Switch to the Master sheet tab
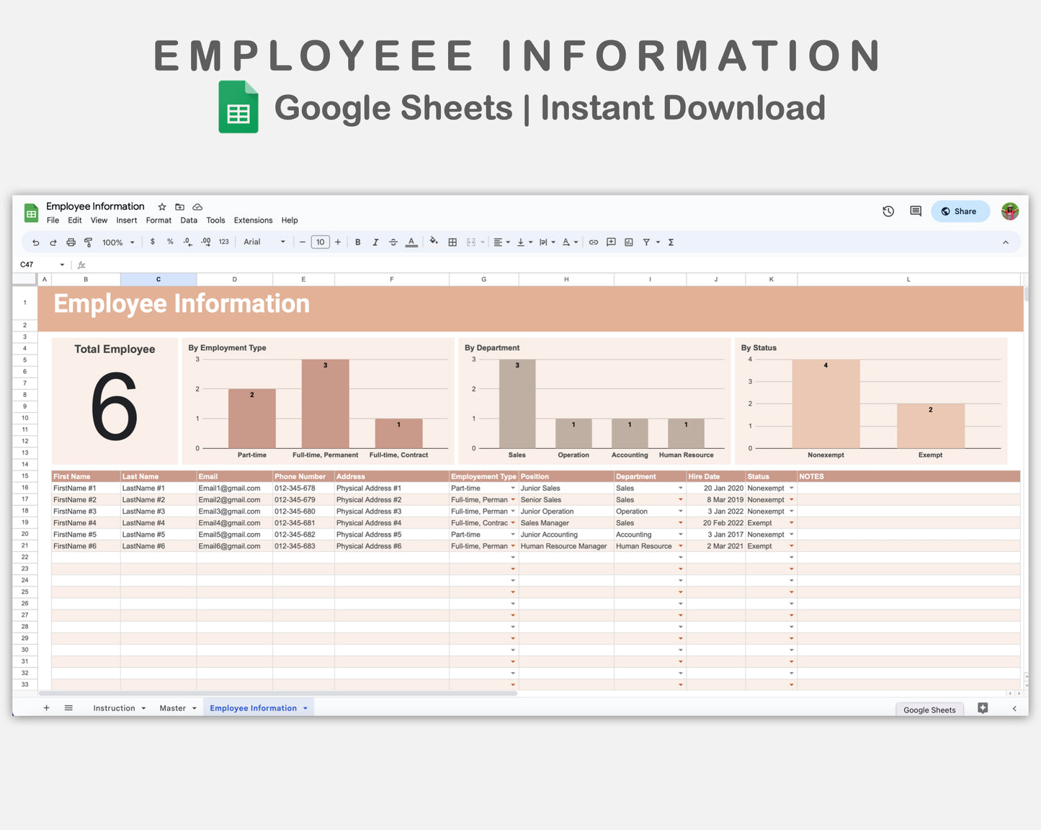Image resolution: width=1041 pixels, height=830 pixels. pos(173,708)
